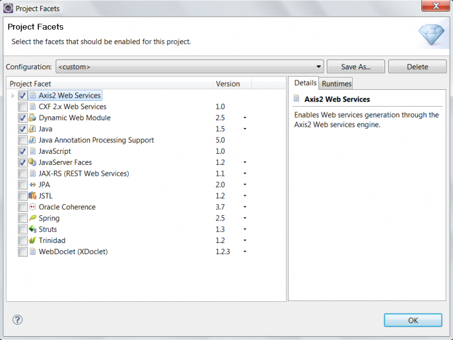Switch to the Runtimes tab

click(337, 83)
